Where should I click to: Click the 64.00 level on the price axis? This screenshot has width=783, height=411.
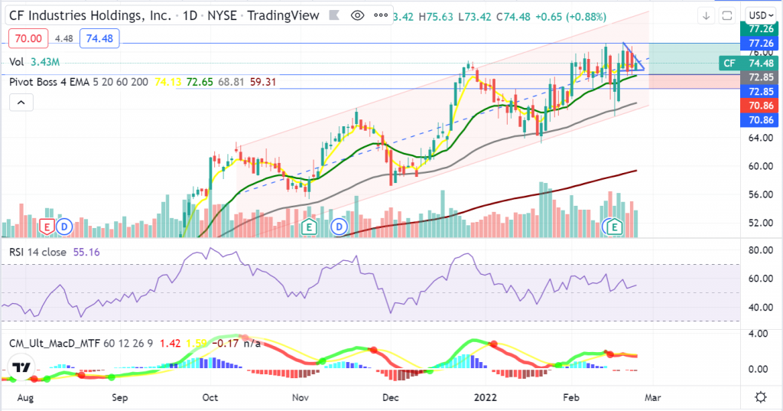(x=759, y=138)
